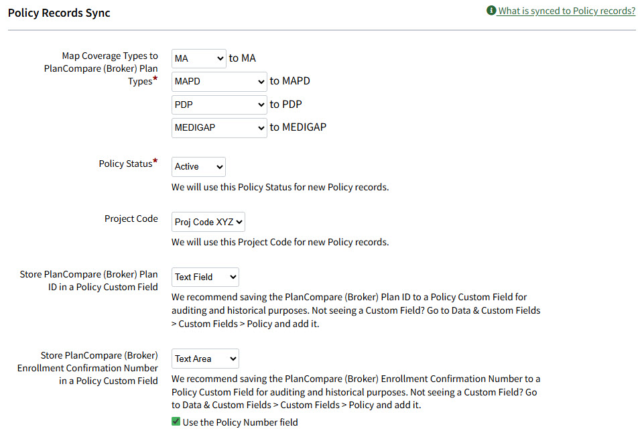Open the MEDIGAP coverage type dropdown
The width and height of the screenshot is (644, 437).
219,128
